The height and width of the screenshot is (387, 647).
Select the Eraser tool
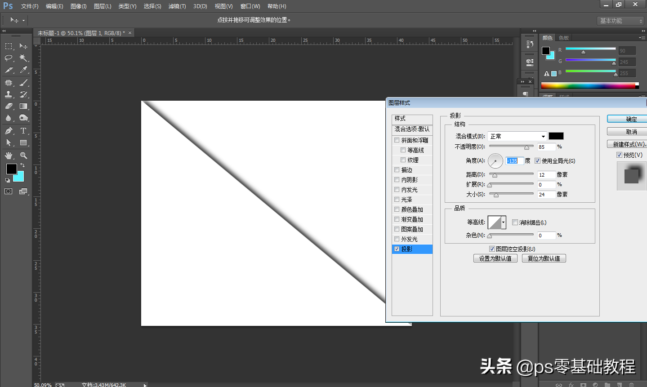pos(8,106)
